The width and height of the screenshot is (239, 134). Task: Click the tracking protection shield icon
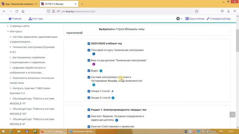(x=49, y=11)
